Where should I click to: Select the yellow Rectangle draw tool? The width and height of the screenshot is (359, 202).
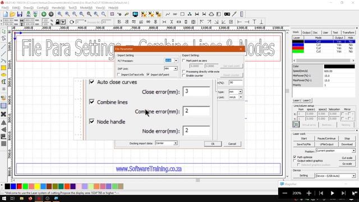point(3,68)
